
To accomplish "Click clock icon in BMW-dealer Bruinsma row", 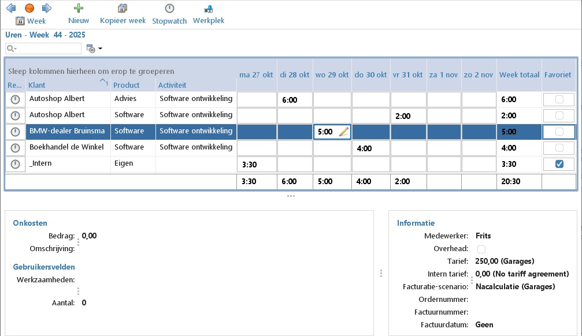I will point(15,132).
